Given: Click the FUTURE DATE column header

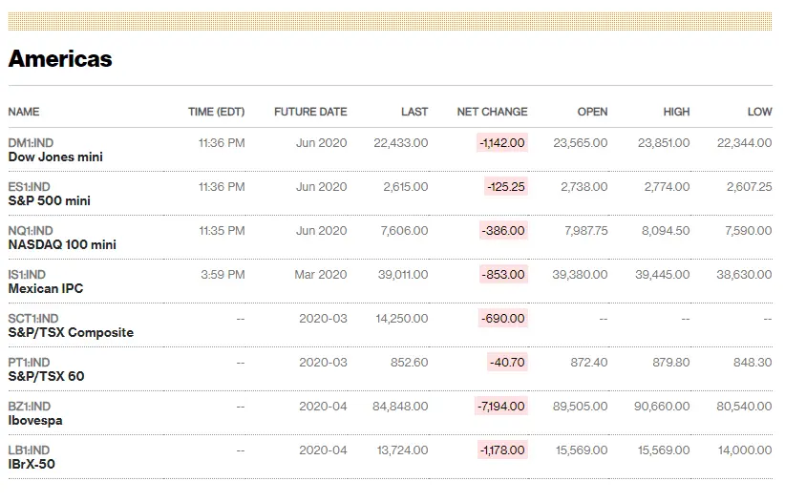Looking at the screenshot, I should [310, 112].
